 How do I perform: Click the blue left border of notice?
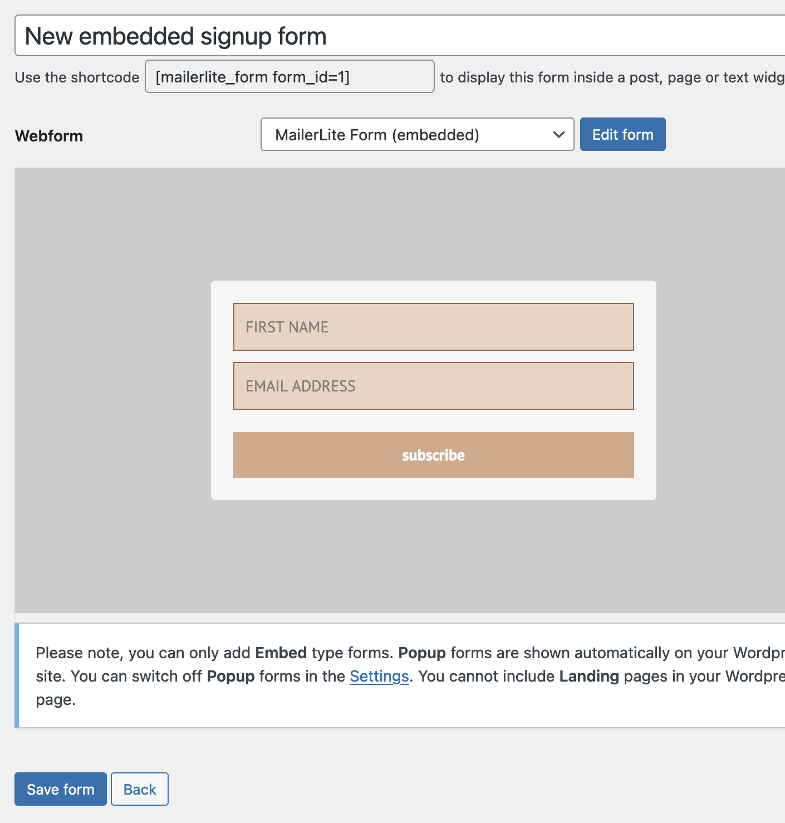pyautogui.click(x=17, y=675)
